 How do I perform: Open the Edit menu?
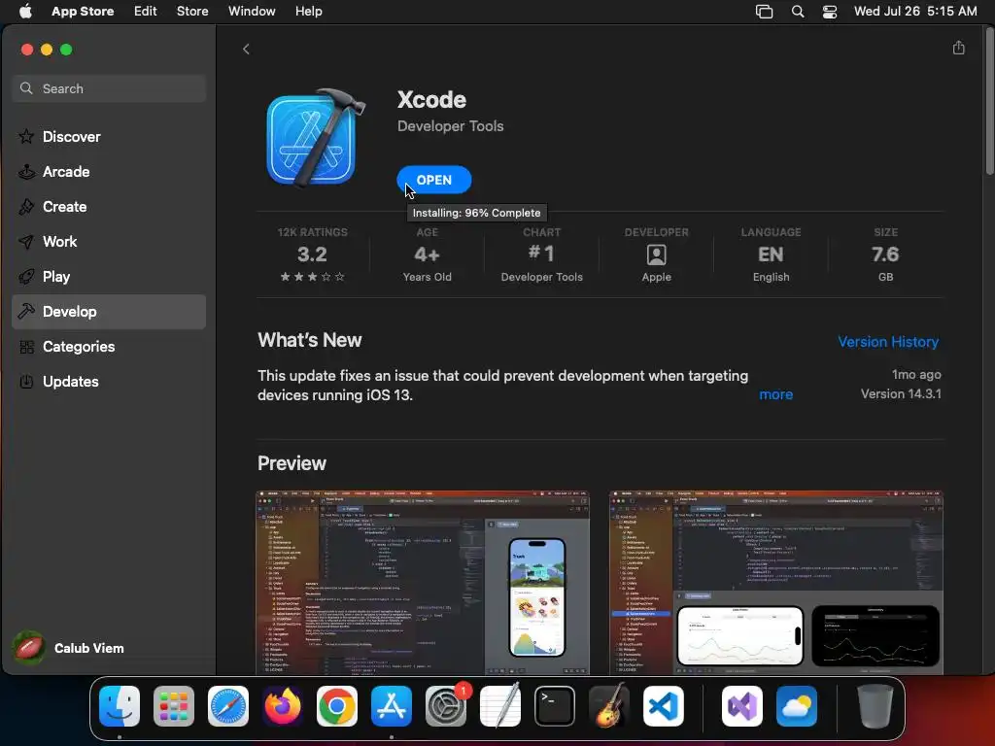146,12
